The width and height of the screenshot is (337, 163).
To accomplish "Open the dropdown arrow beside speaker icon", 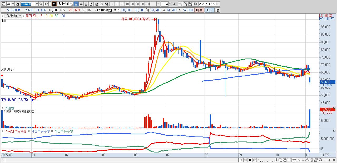I will click(x=50, y=4).
